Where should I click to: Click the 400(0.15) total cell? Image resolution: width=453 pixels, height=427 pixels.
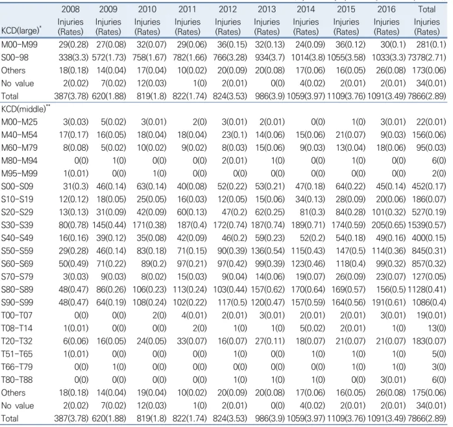click(429, 238)
